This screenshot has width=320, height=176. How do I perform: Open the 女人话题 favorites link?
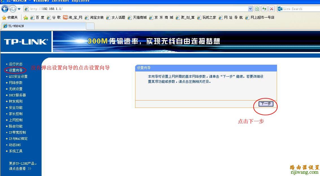116,18
